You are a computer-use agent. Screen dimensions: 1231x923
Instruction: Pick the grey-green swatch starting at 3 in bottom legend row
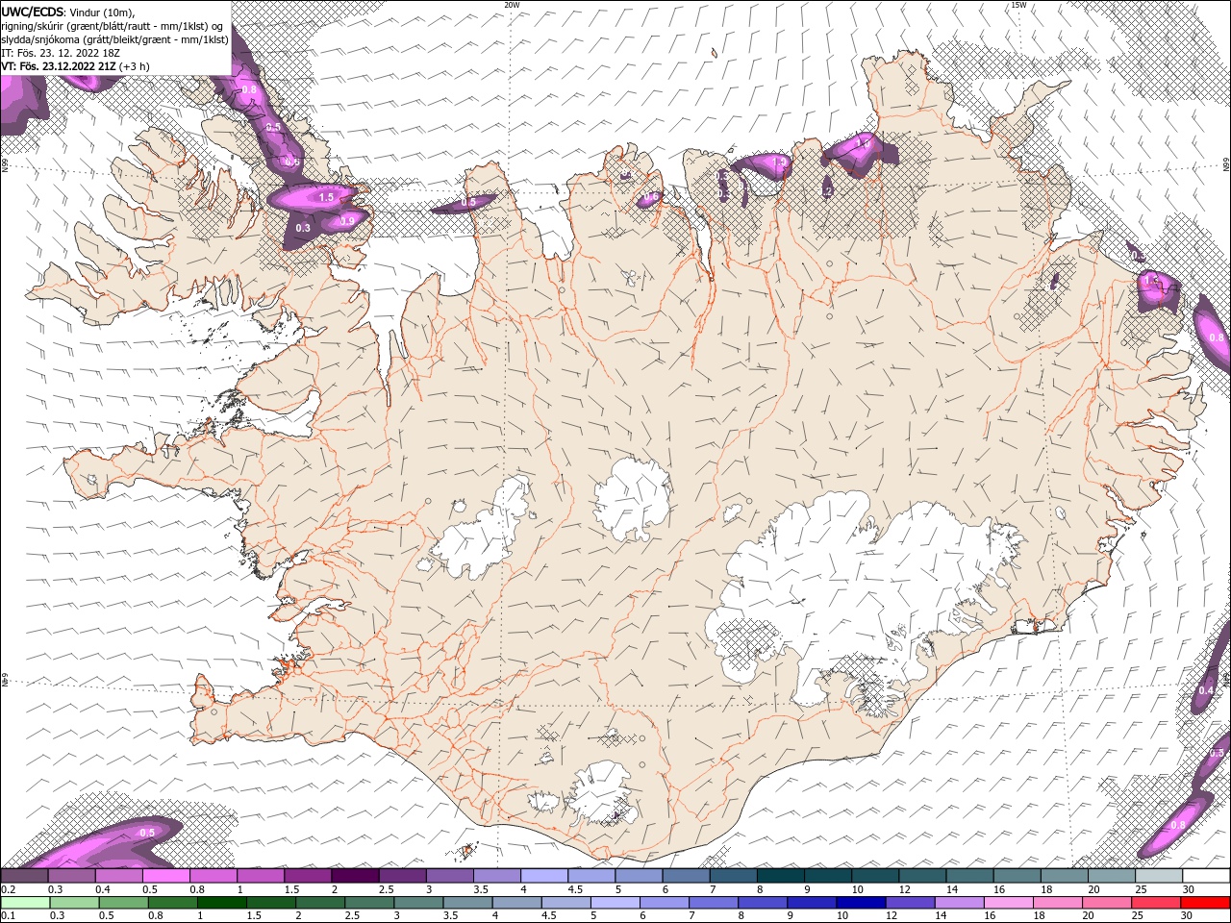(419, 903)
